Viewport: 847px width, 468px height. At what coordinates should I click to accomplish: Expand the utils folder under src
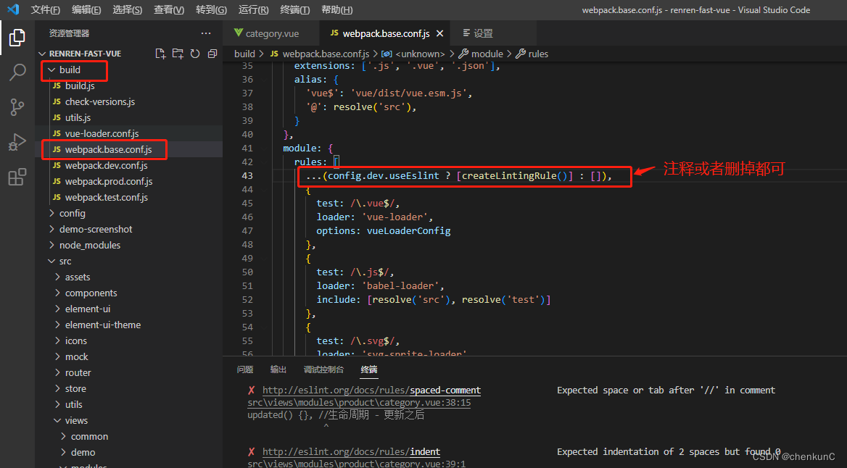tap(128, 404)
